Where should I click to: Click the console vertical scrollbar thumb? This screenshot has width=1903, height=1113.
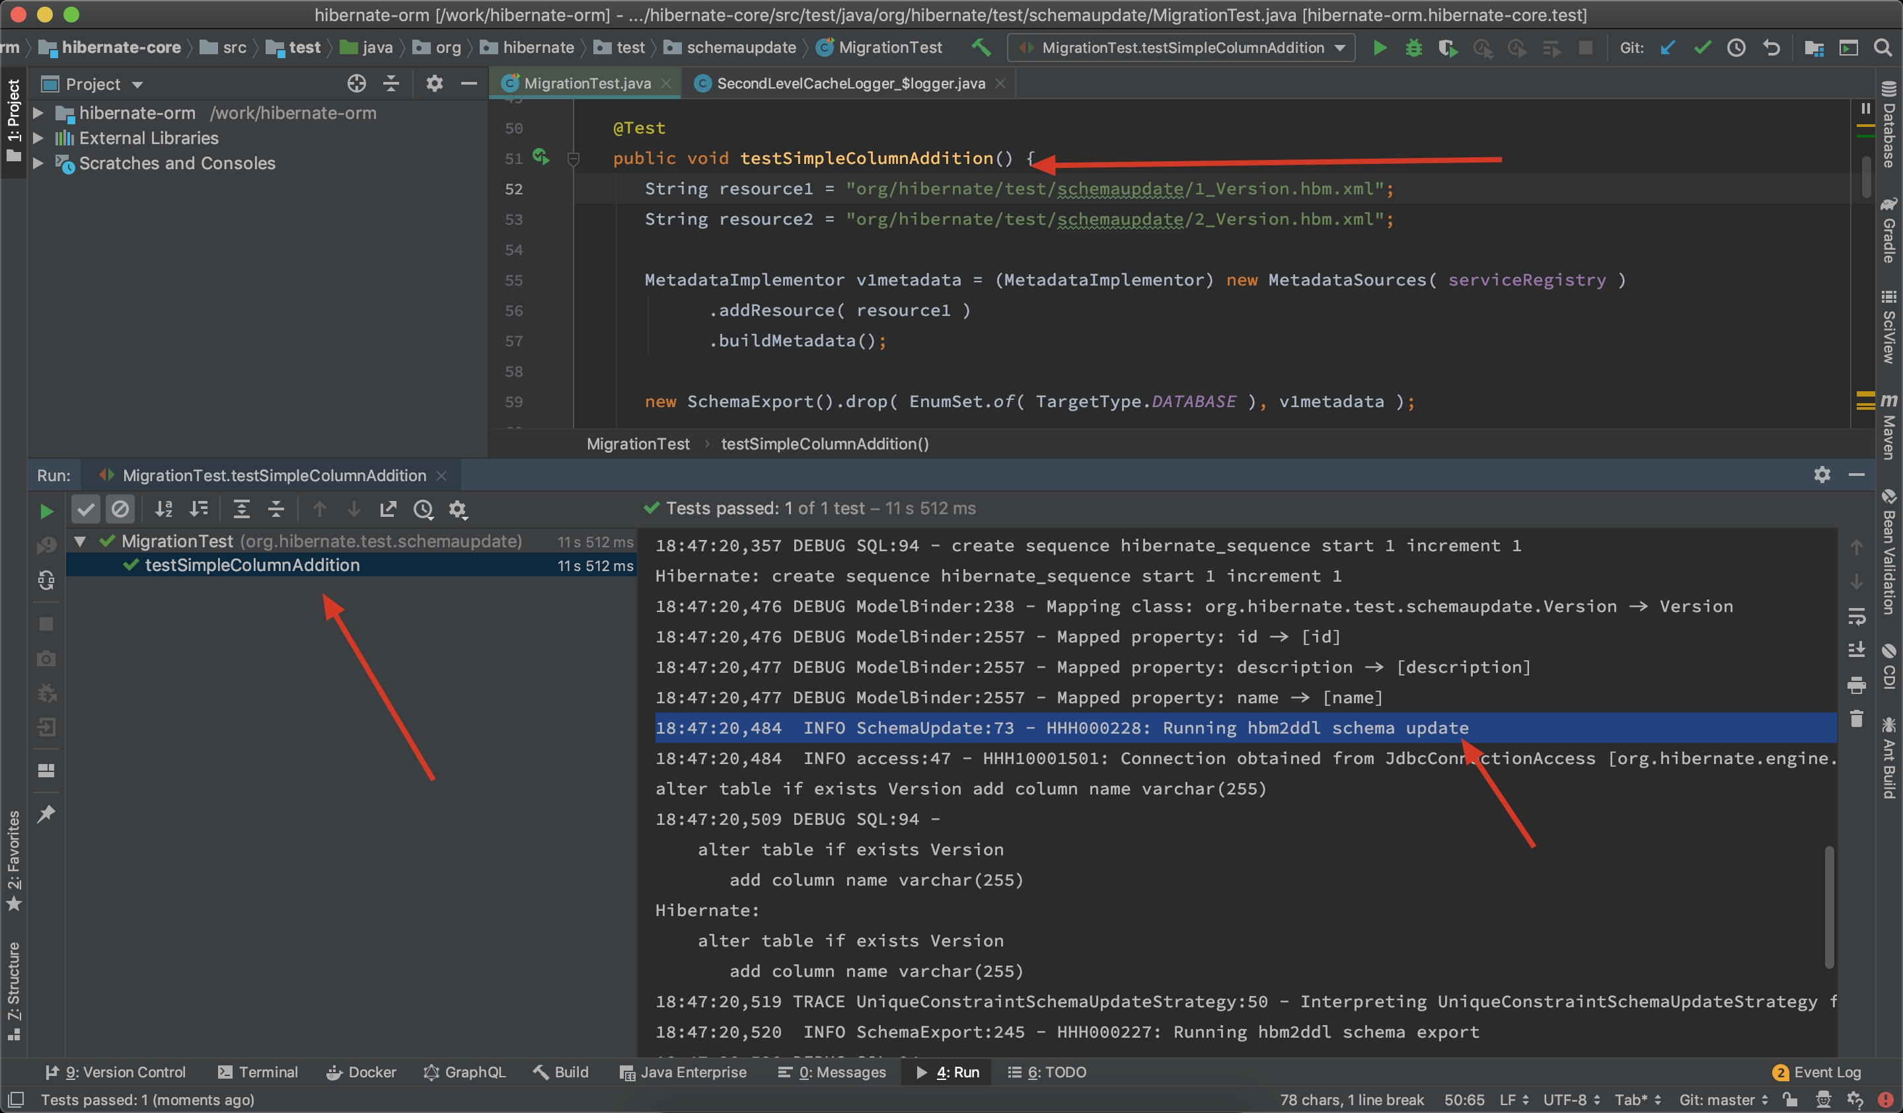tap(1829, 906)
